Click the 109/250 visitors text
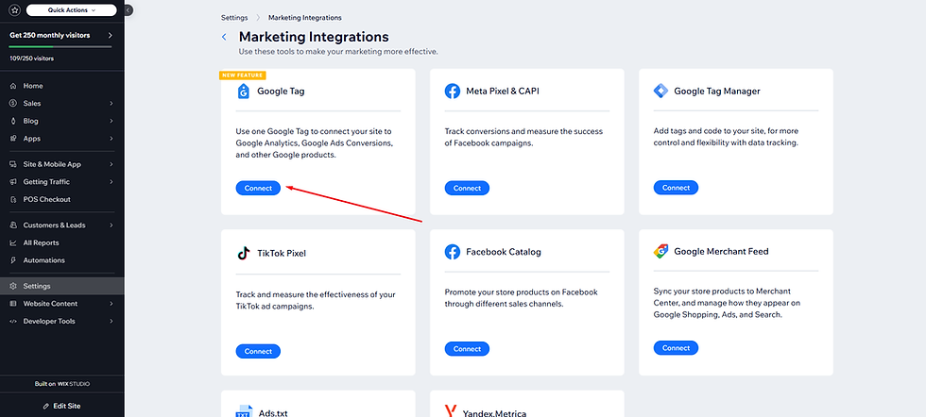Image resolution: width=926 pixels, height=417 pixels. [32, 58]
